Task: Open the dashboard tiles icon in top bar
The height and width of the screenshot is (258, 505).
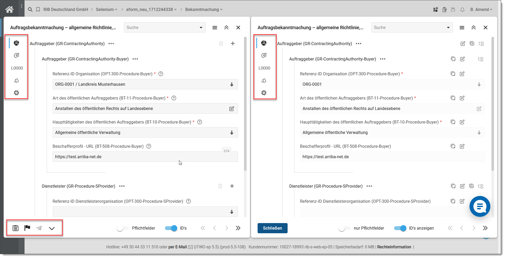Action: (436, 10)
